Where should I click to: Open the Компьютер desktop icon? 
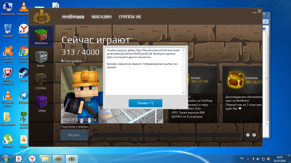8,9
